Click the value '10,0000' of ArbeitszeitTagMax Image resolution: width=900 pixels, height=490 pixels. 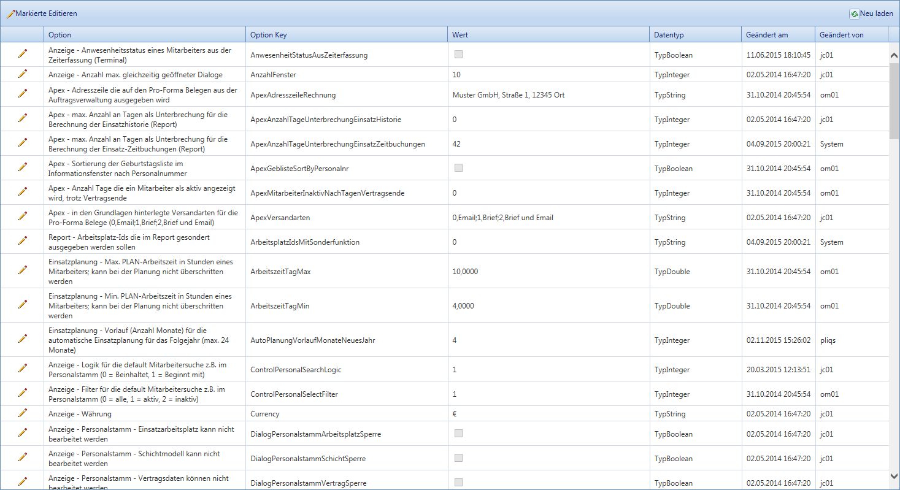pyautogui.click(x=465, y=272)
